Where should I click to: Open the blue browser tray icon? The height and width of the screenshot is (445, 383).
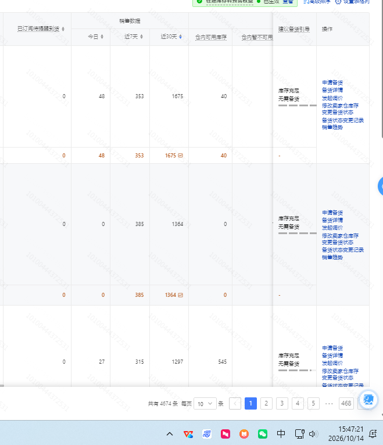207,434
